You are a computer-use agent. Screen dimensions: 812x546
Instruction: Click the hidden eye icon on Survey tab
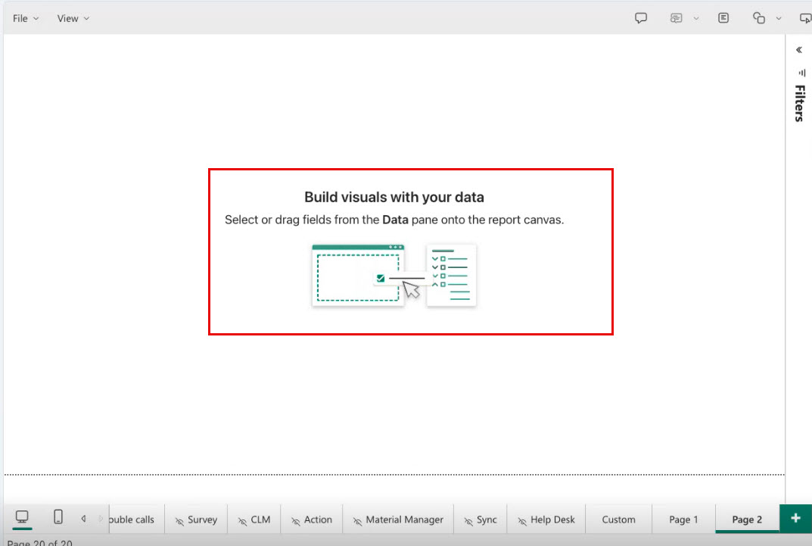point(179,521)
